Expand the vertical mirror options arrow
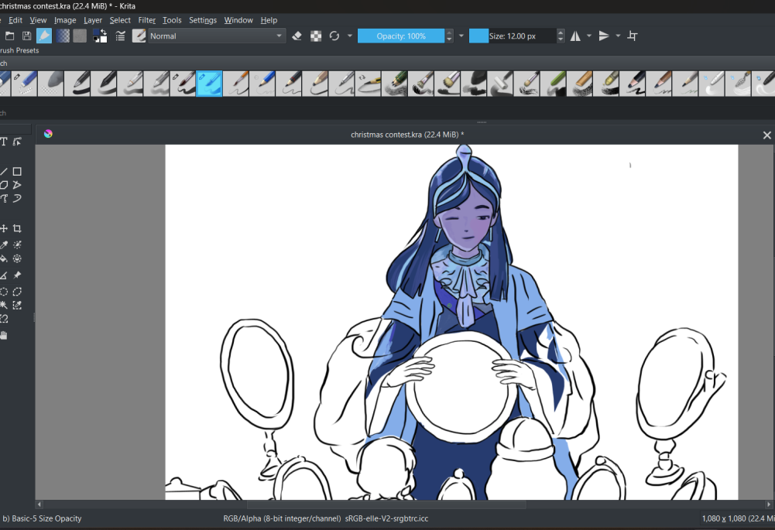Image resolution: width=775 pixels, height=530 pixels. coord(618,36)
